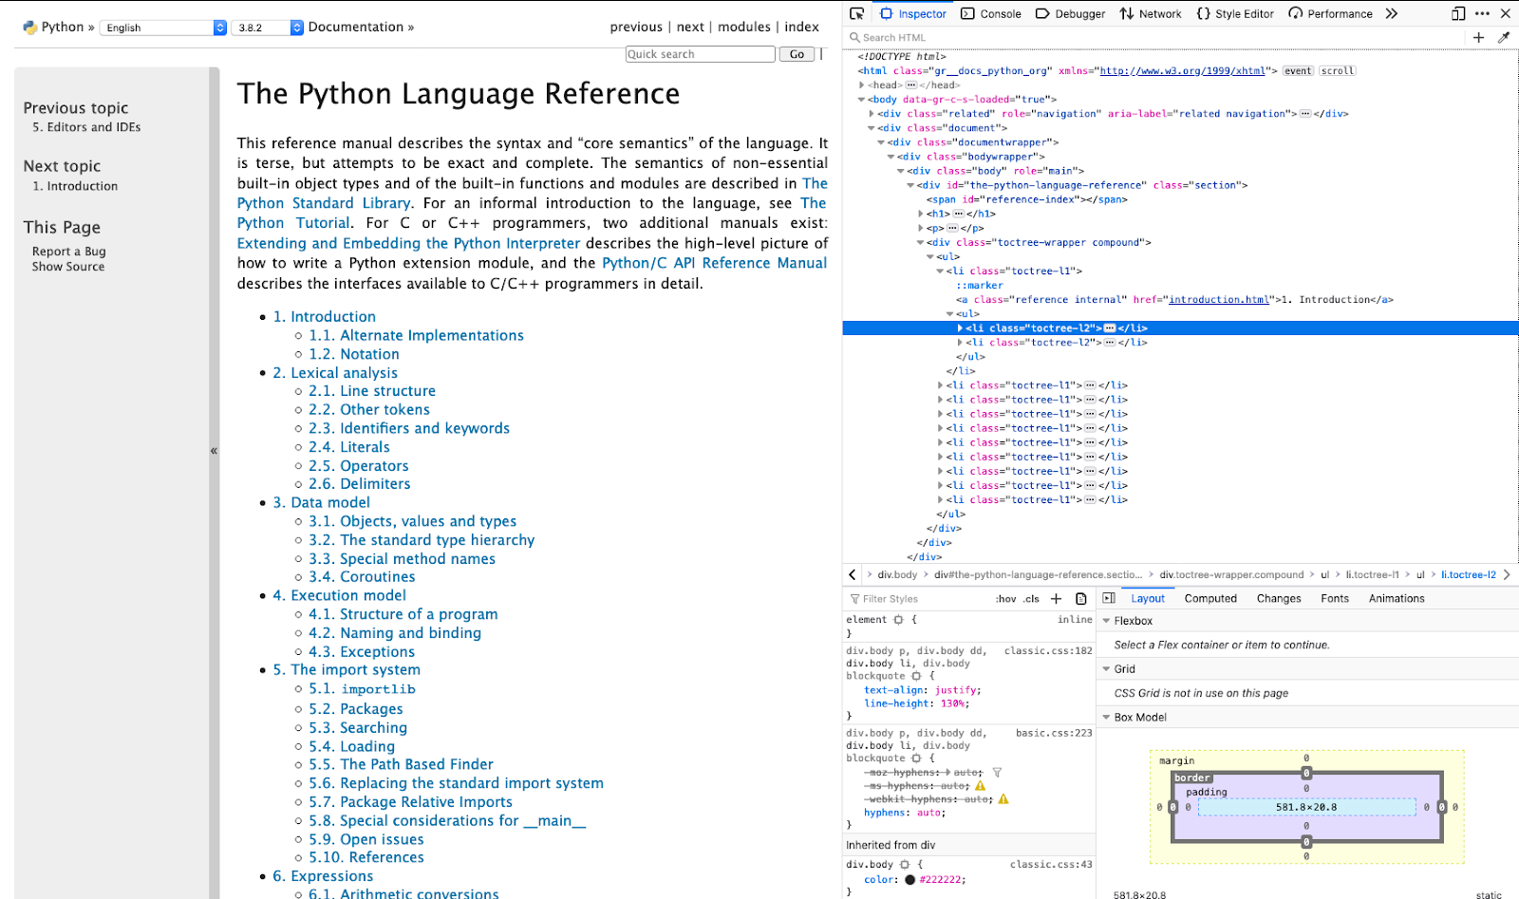1519x899 pixels.
Task: Open classic.css:182 source link
Action: (x=1048, y=651)
